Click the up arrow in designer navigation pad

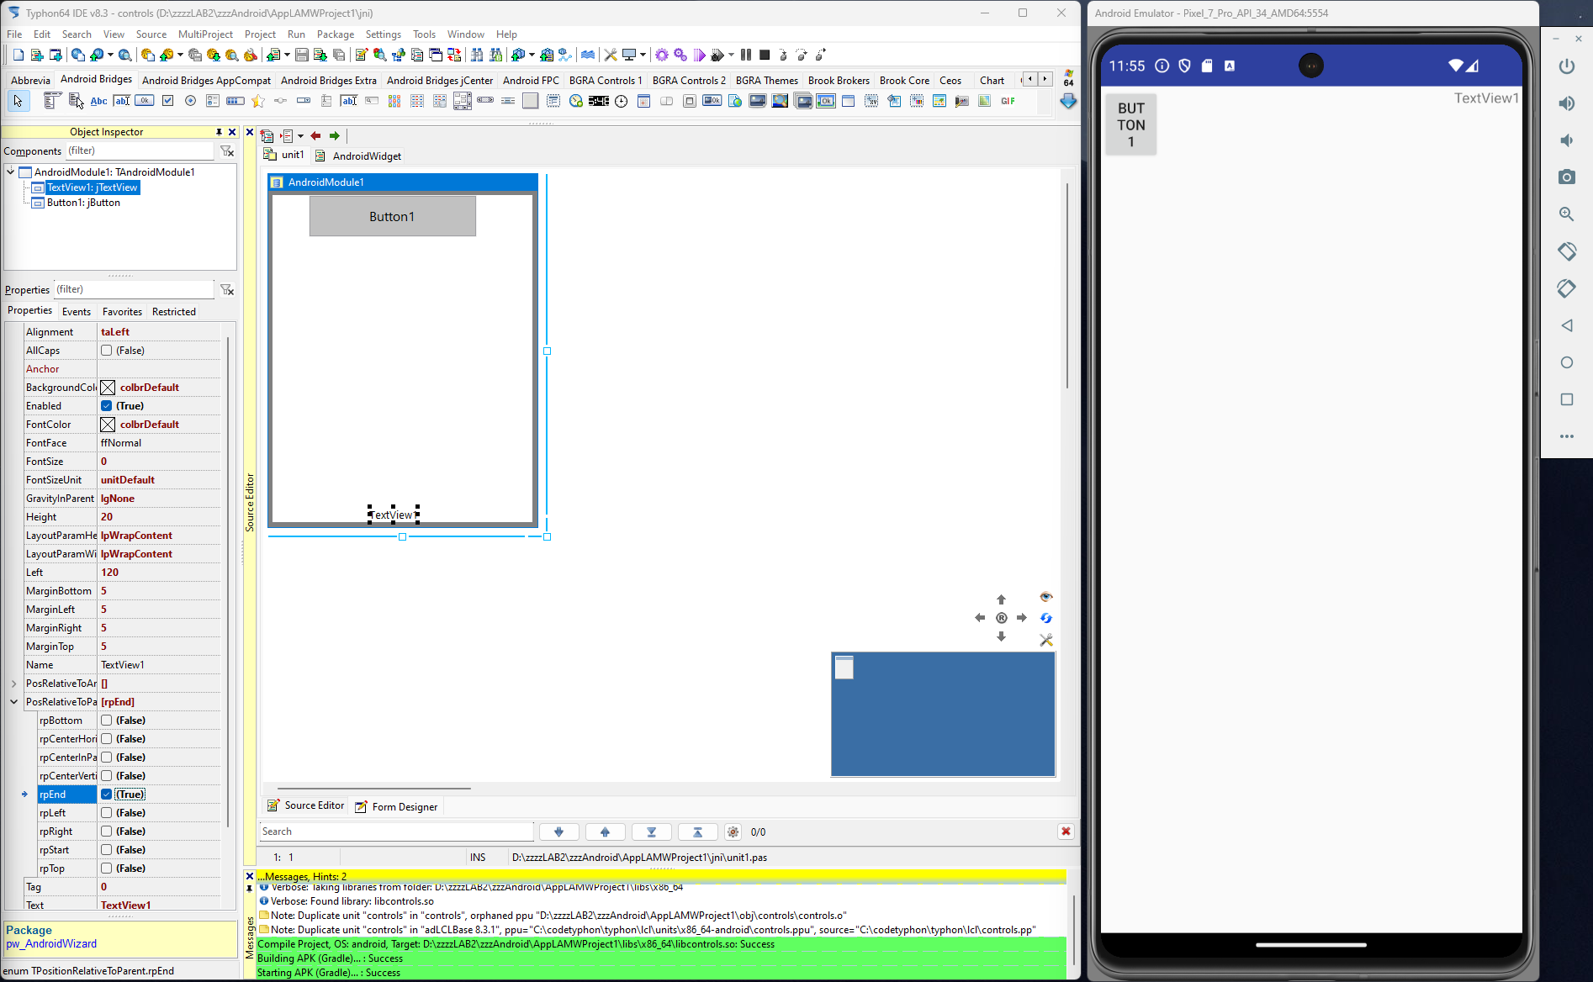coord(1001,599)
